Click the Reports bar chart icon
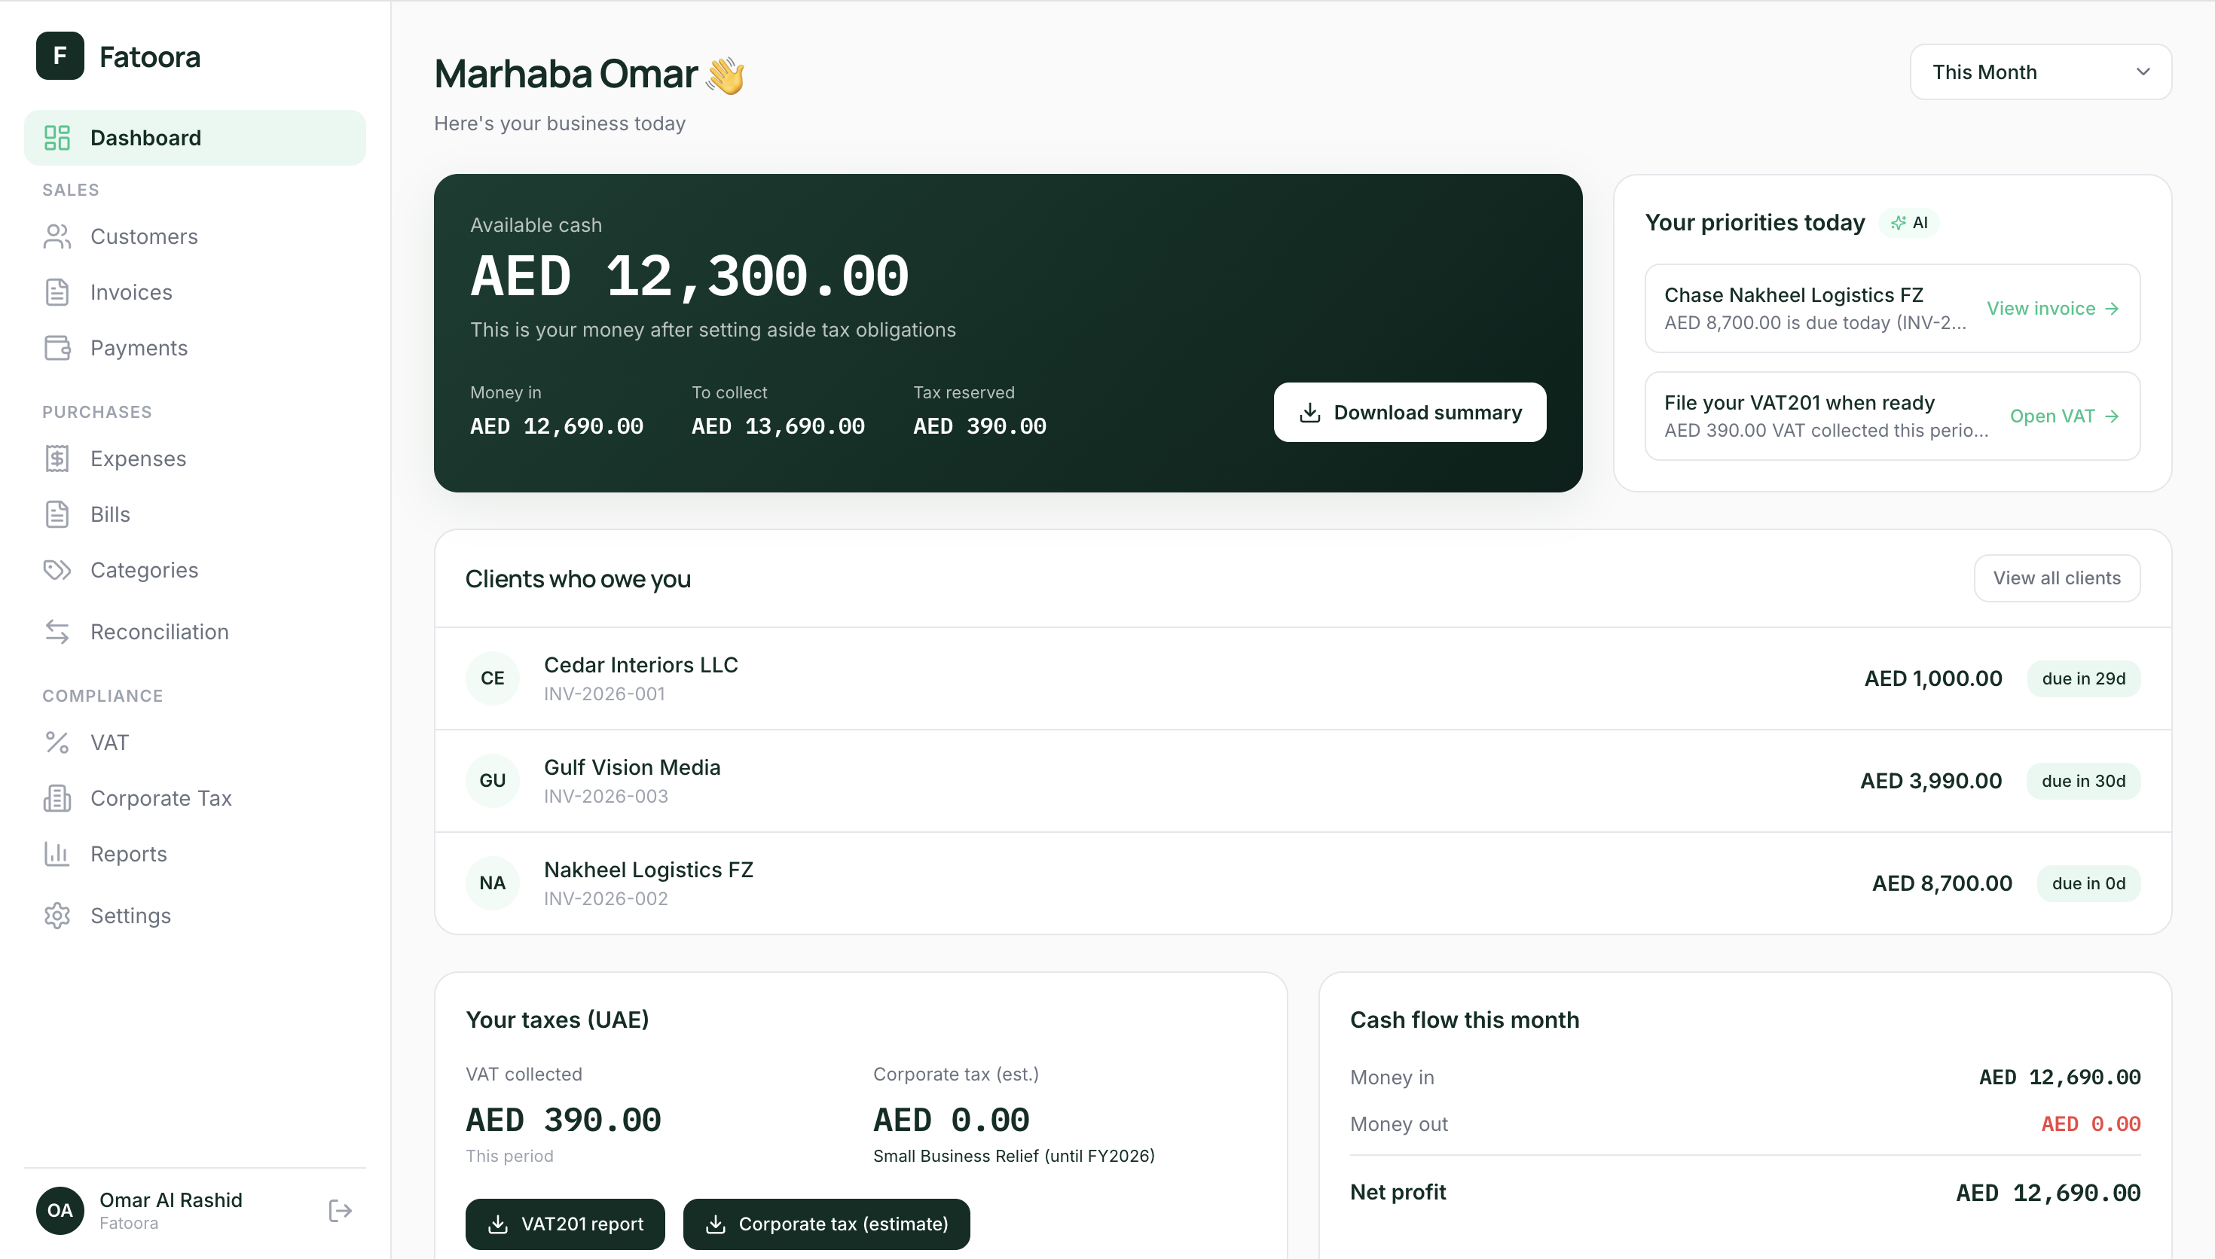The height and width of the screenshot is (1259, 2215). pos(57,855)
